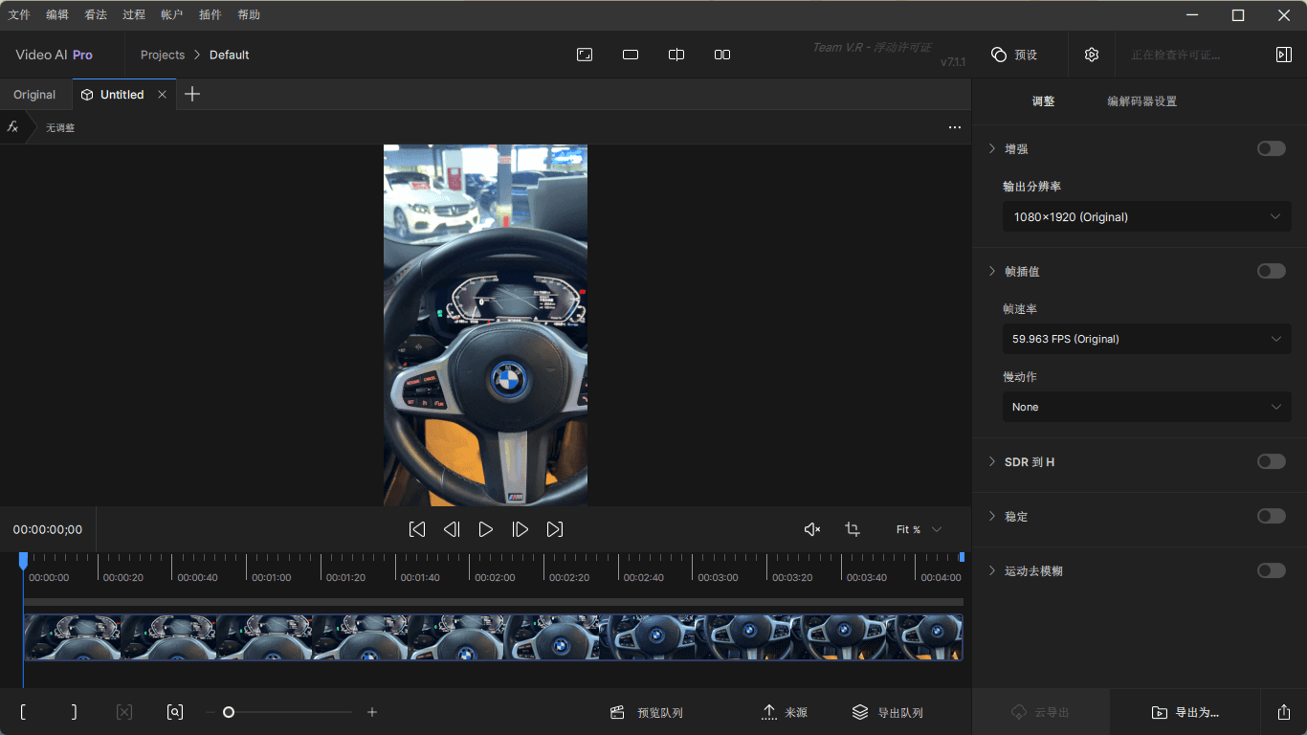Turn on 帧插值 frame interpolation
1307x735 pixels.
(1271, 271)
